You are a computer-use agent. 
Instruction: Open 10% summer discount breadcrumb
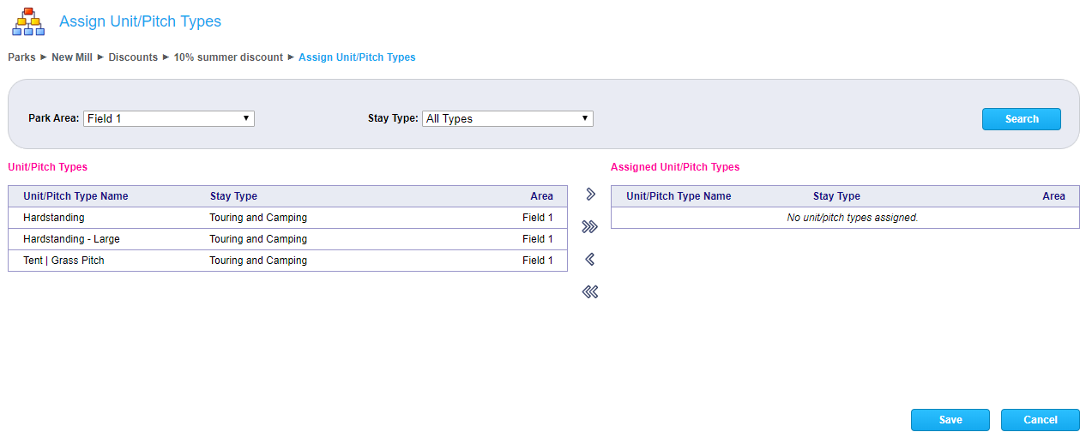pyautogui.click(x=228, y=57)
